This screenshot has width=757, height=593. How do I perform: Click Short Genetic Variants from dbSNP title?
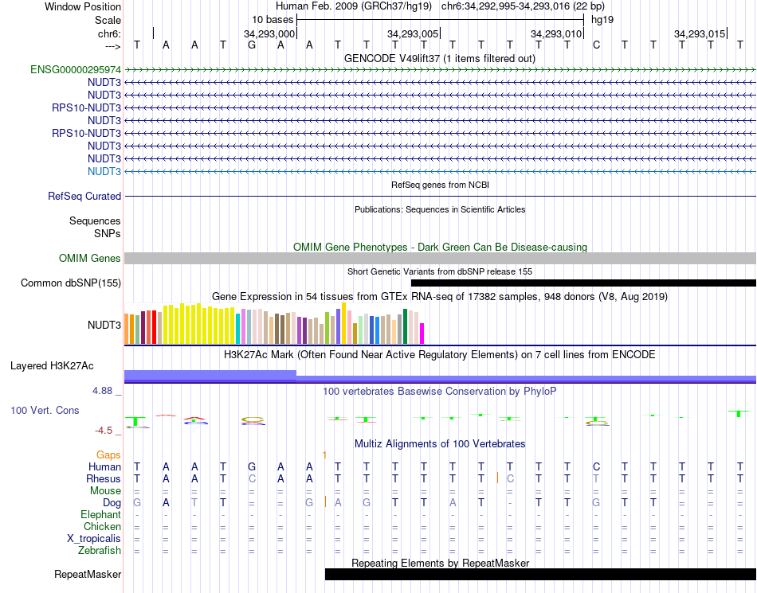[x=440, y=272]
